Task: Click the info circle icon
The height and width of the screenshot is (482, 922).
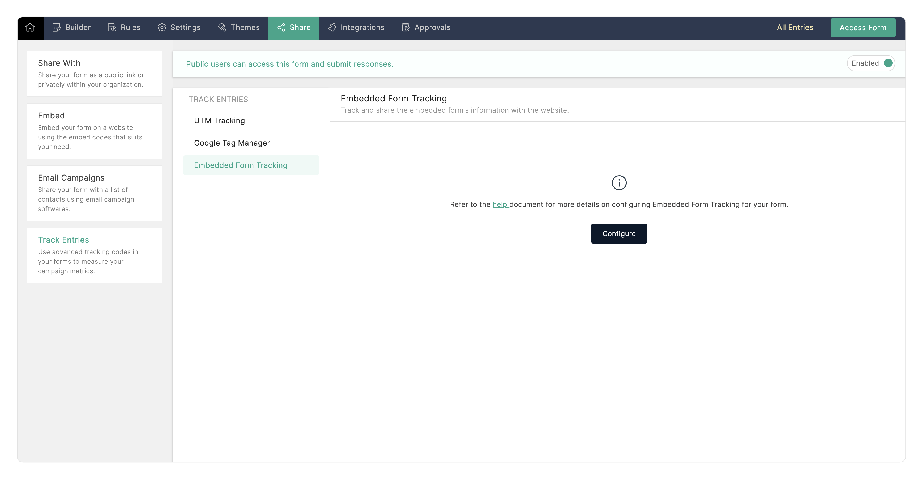Action: point(619,183)
